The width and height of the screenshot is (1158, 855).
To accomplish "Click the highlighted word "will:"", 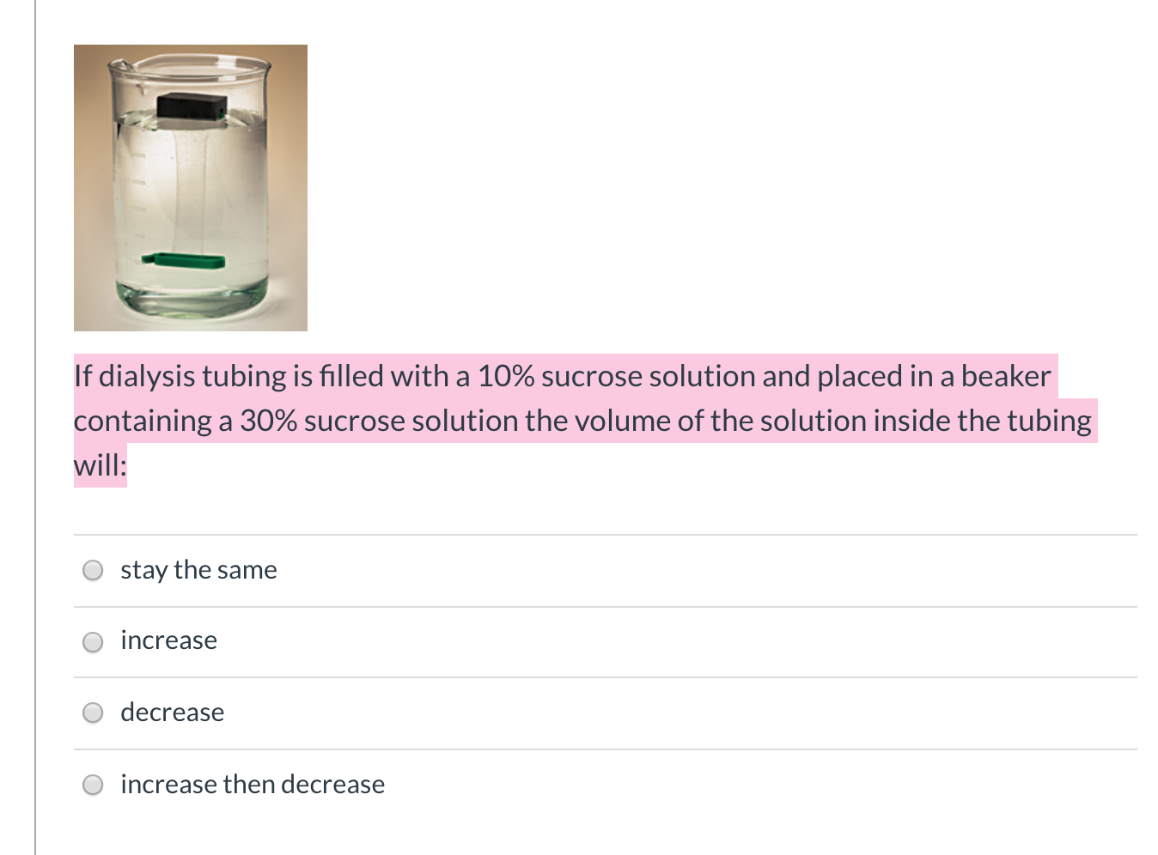I will [x=98, y=464].
